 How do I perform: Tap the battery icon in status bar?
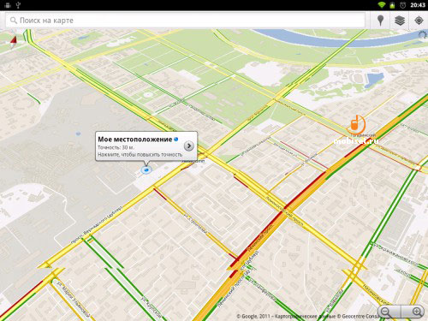[x=393, y=5]
